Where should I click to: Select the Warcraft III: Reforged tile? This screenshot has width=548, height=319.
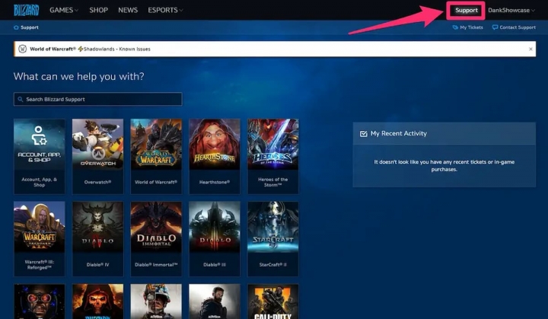[x=39, y=238]
